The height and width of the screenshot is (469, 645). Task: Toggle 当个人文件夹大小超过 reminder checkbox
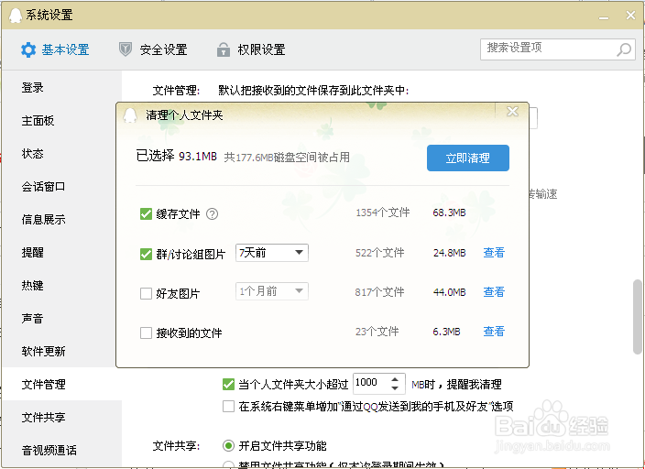(228, 384)
